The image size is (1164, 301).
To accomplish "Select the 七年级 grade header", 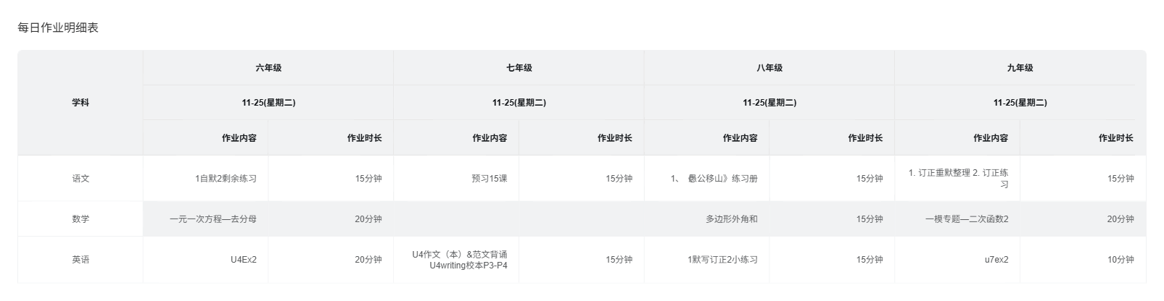I will pyautogui.click(x=519, y=68).
